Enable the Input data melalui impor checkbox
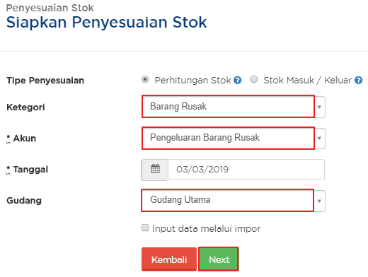 [x=145, y=228]
